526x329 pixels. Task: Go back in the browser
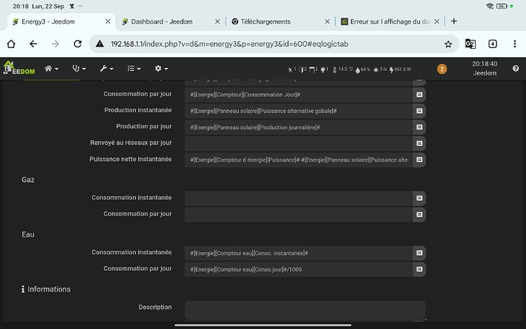(34, 44)
